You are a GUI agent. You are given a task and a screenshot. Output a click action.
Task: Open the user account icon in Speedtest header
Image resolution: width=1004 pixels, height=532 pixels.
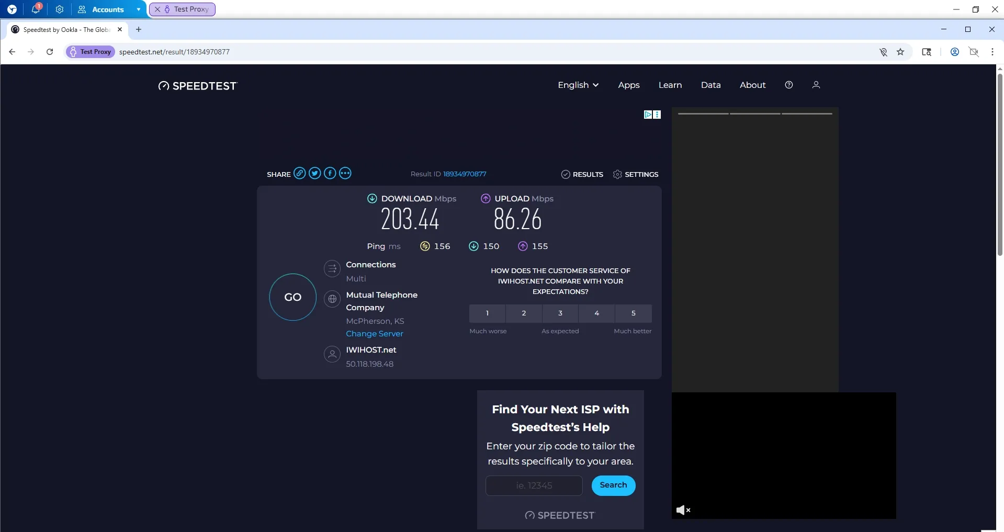816,85
